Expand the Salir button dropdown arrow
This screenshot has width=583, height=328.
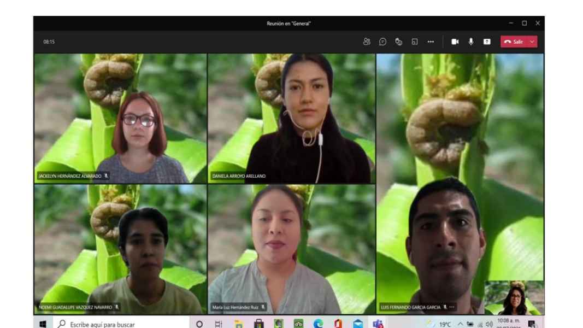532,42
